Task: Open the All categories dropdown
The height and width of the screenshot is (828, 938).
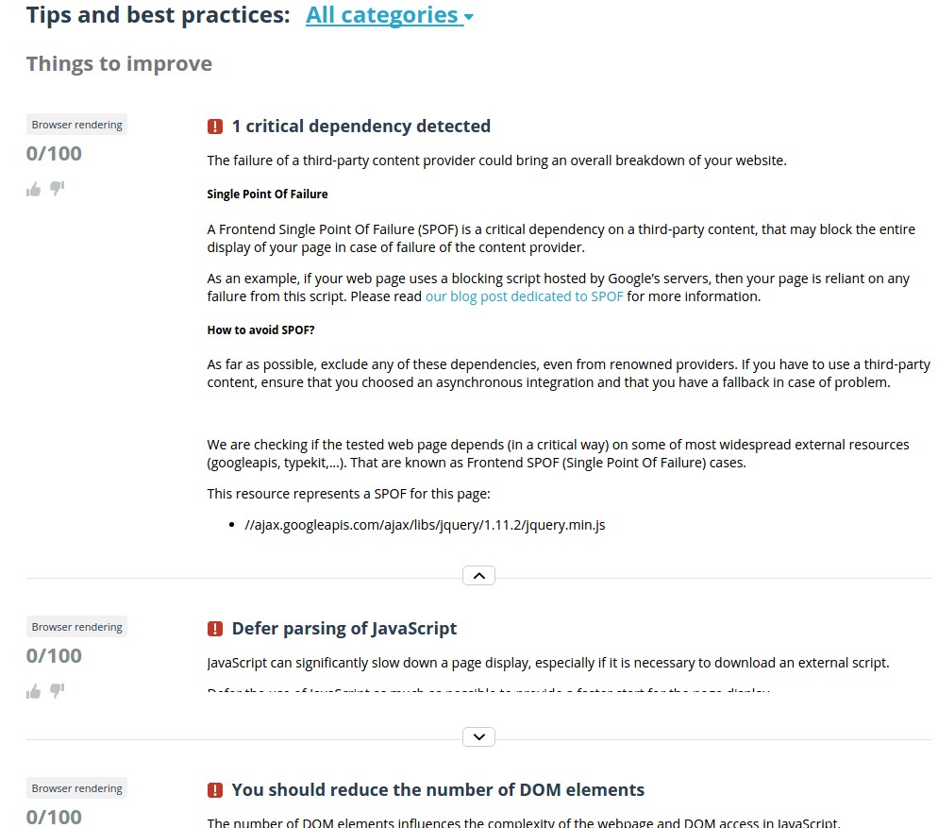Action: pos(389,15)
